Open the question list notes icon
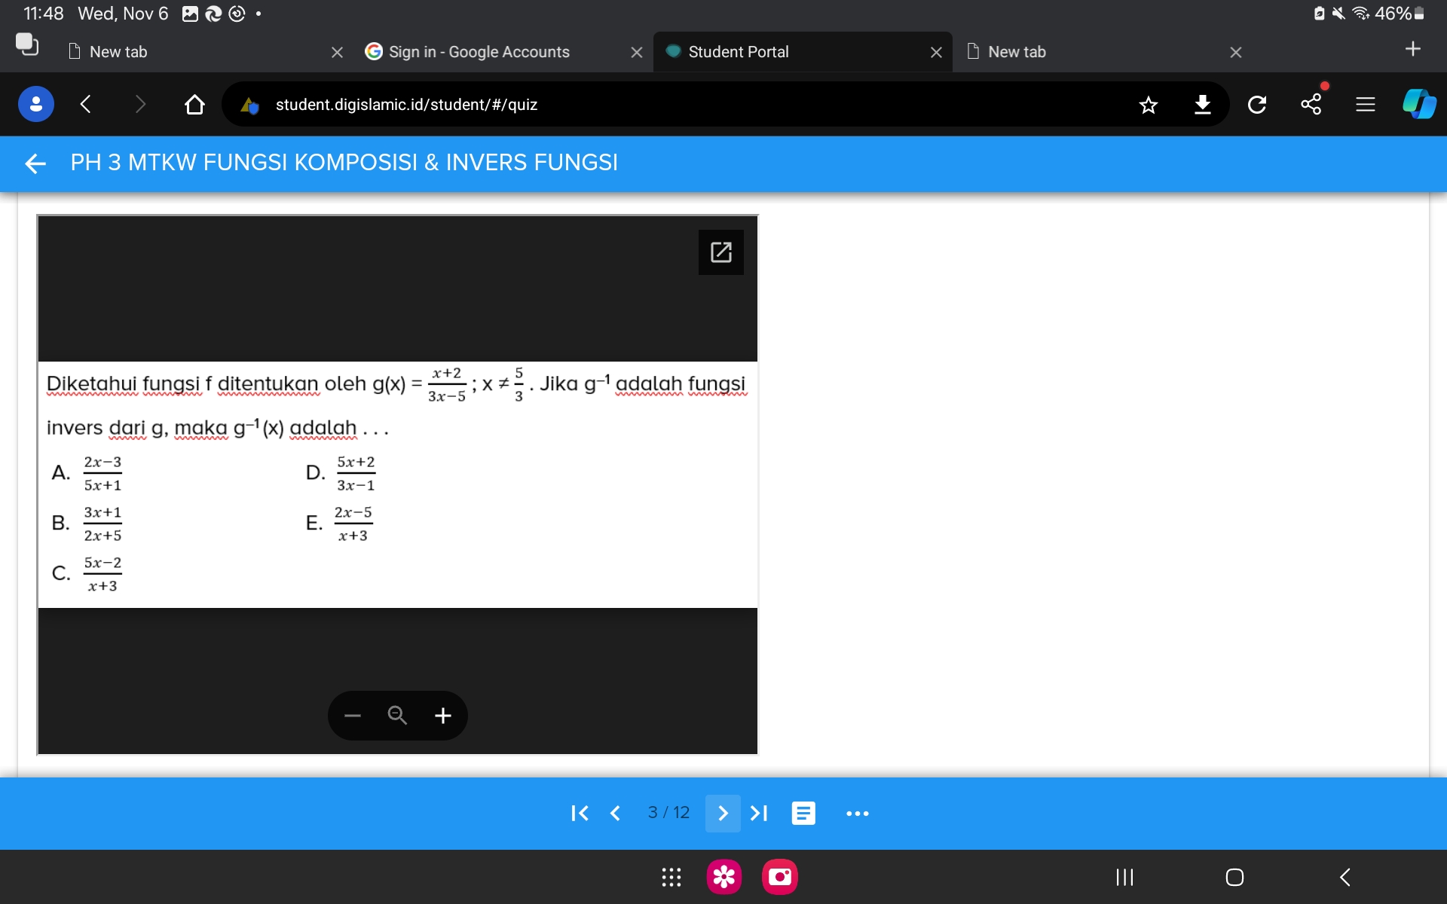The width and height of the screenshot is (1447, 904). click(x=803, y=814)
